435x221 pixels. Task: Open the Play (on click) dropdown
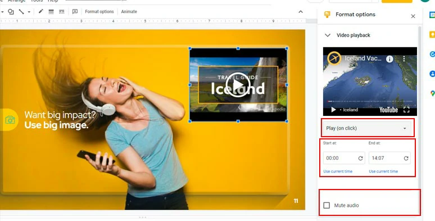tap(366, 128)
